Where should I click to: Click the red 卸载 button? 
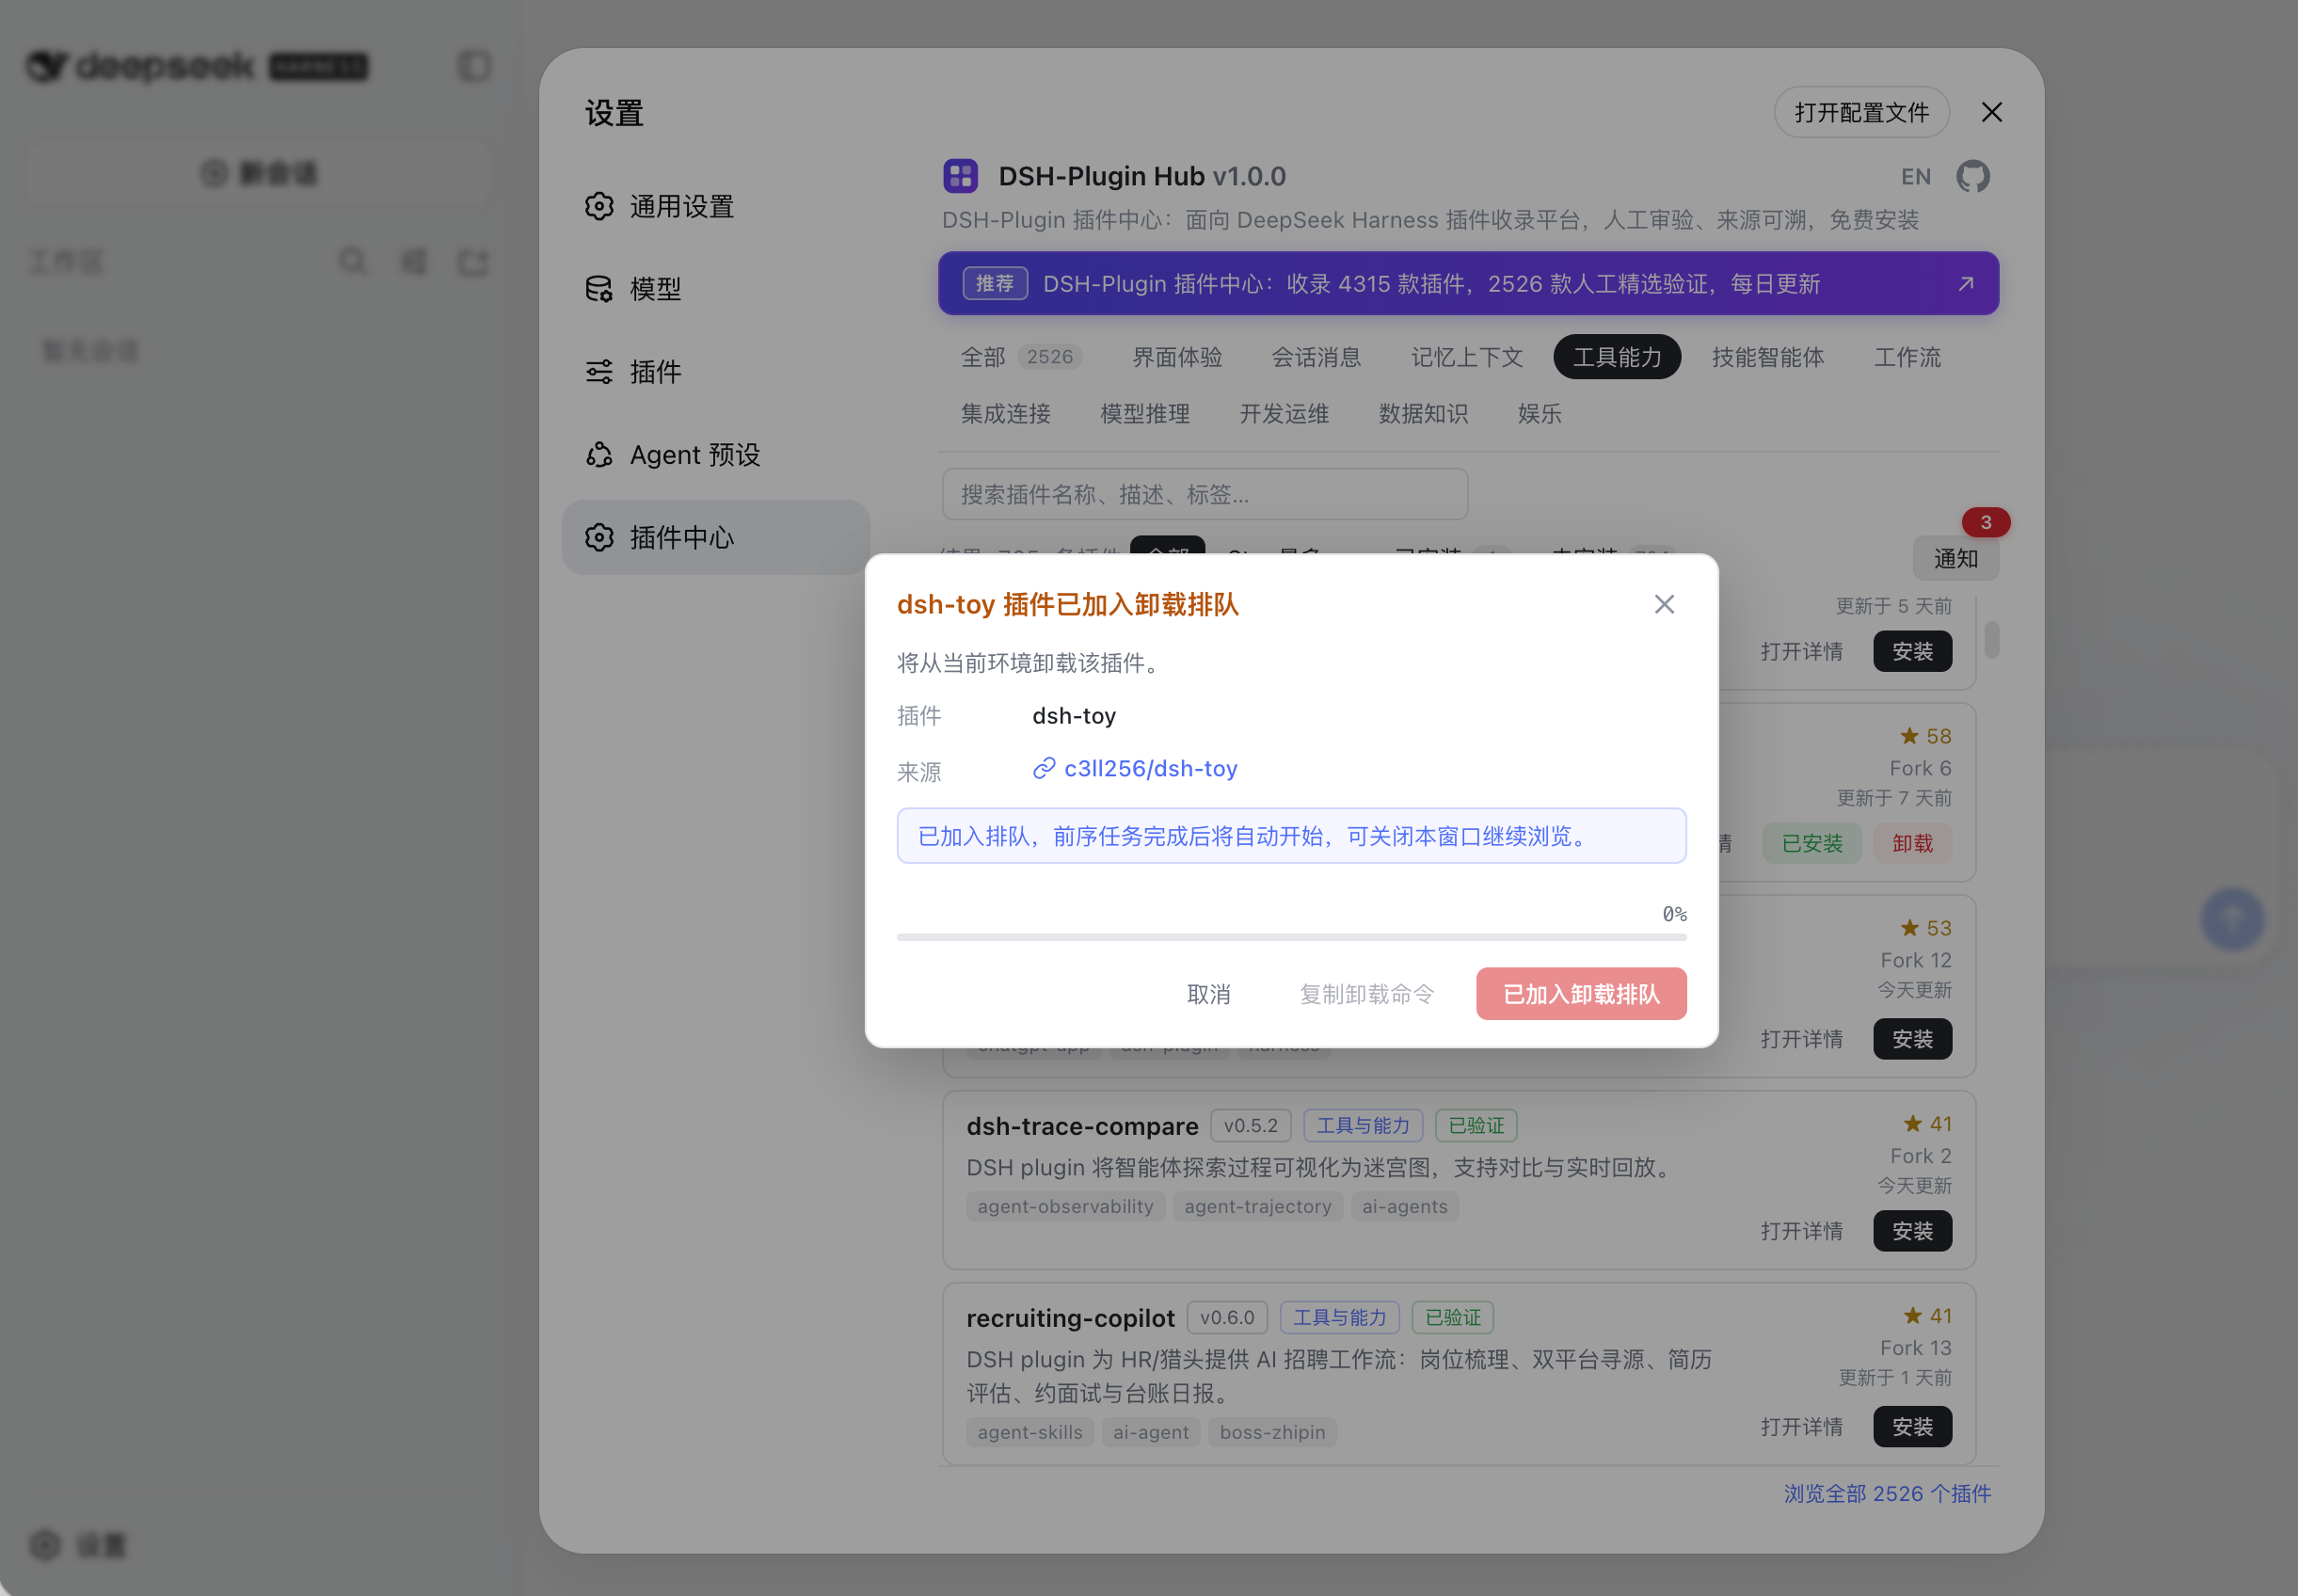(x=1912, y=843)
